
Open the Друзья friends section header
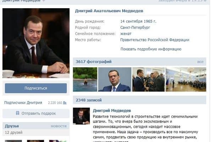tap(12, 126)
